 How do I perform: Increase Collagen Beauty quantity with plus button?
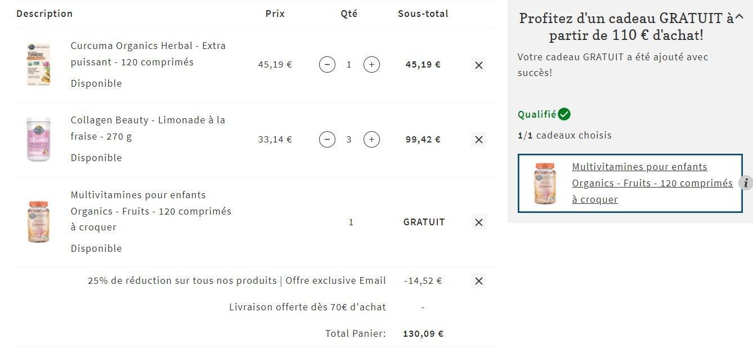point(371,139)
